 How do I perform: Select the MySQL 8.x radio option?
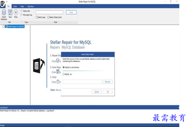(x=64, y=74)
